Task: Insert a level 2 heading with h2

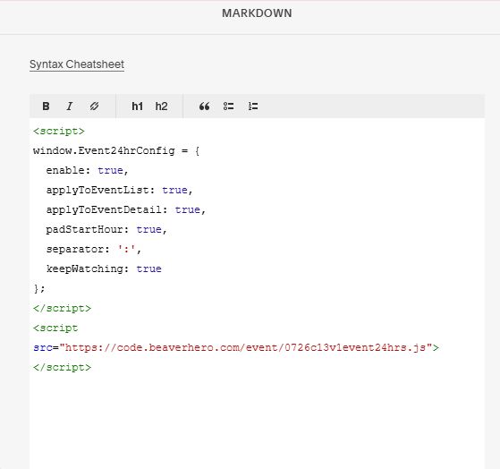Action: pyautogui.click(x=161, y=107)
